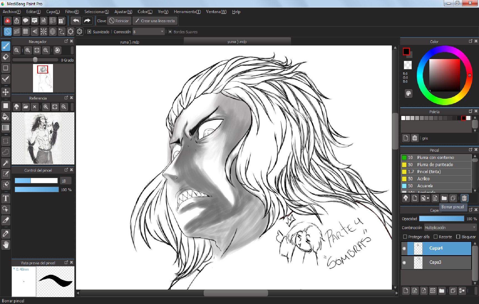Open the Ventana menu

[216, 12]
